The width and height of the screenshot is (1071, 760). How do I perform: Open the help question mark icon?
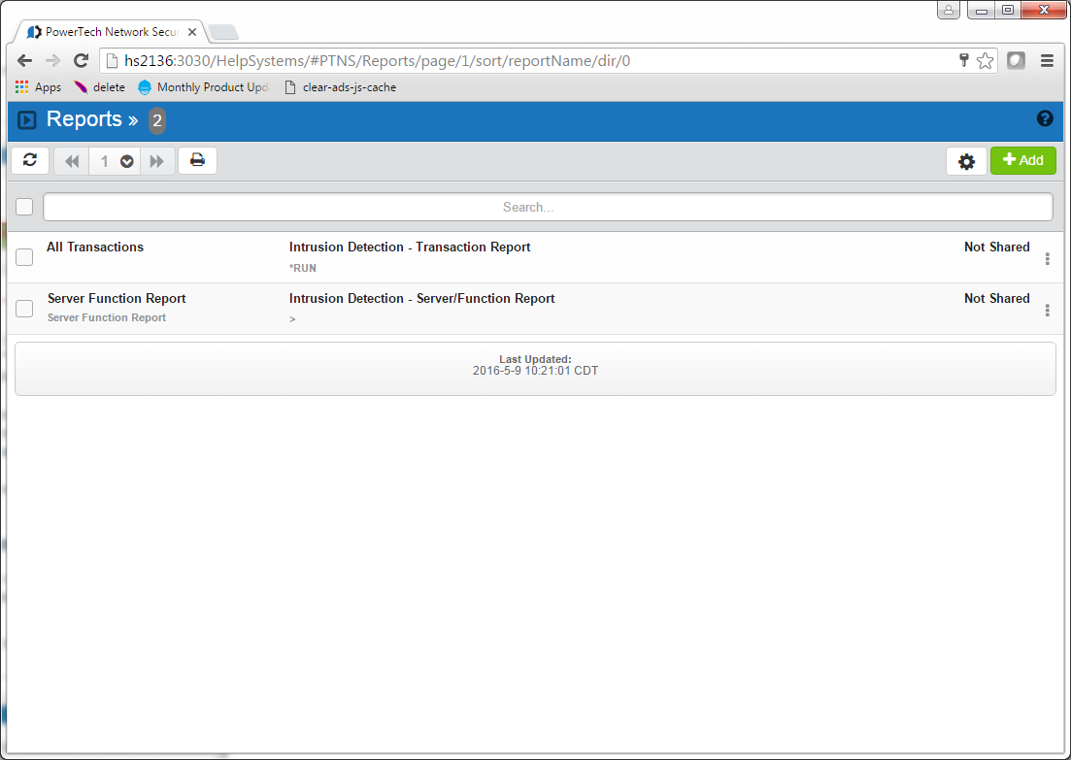click(x=1045, y=118)
